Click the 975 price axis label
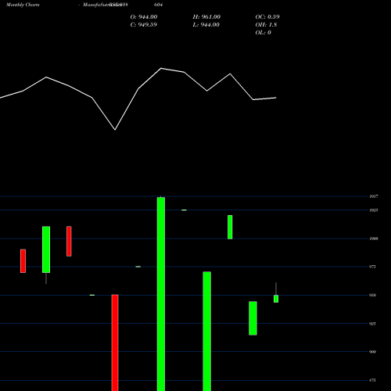Viewport: 391px width, 391px height. (x=372, y=267)
